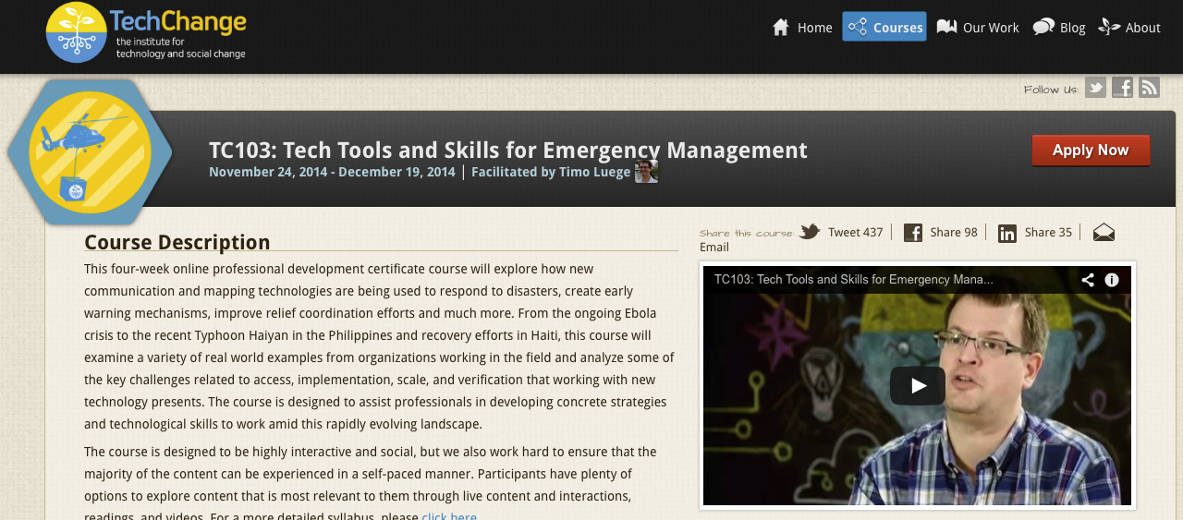Click Facilitated by Timo Luege text
1183x520 pixels.
click(x=551, y=172)
